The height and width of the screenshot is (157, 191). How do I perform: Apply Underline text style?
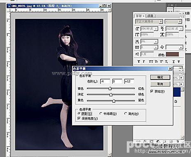coord(174,61)
